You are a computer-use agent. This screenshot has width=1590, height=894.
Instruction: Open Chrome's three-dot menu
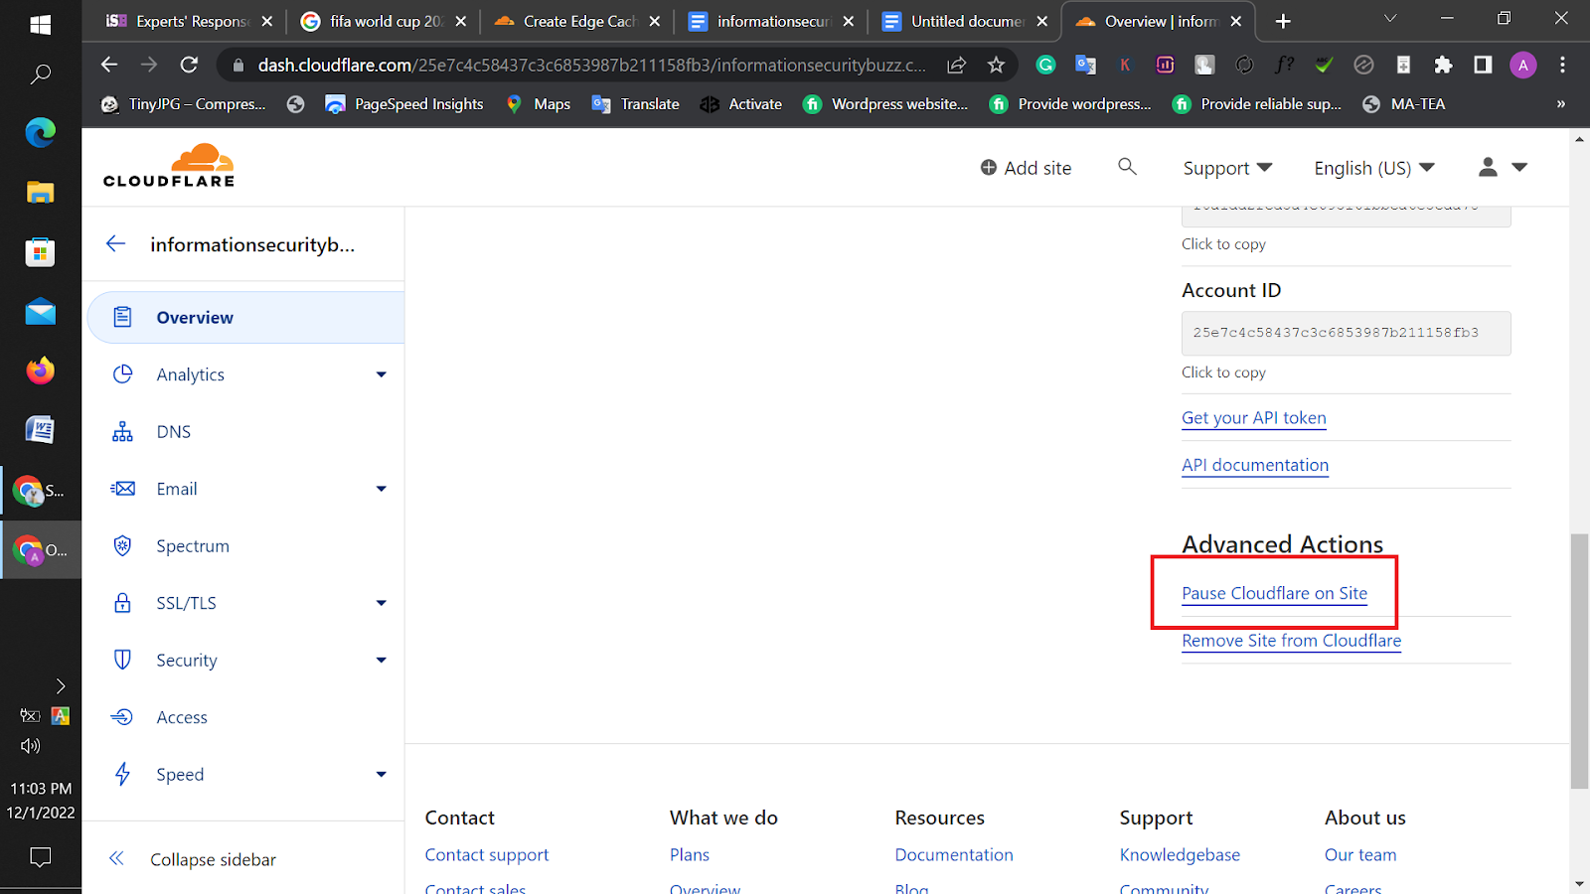(x=1562, y=65)
